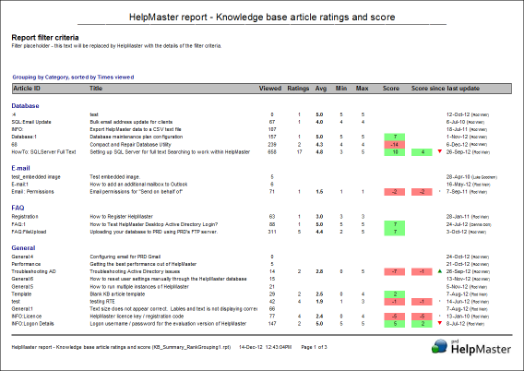Click the green 4 score since last update cell
The image size is (524, 371).
click(422, 152)
